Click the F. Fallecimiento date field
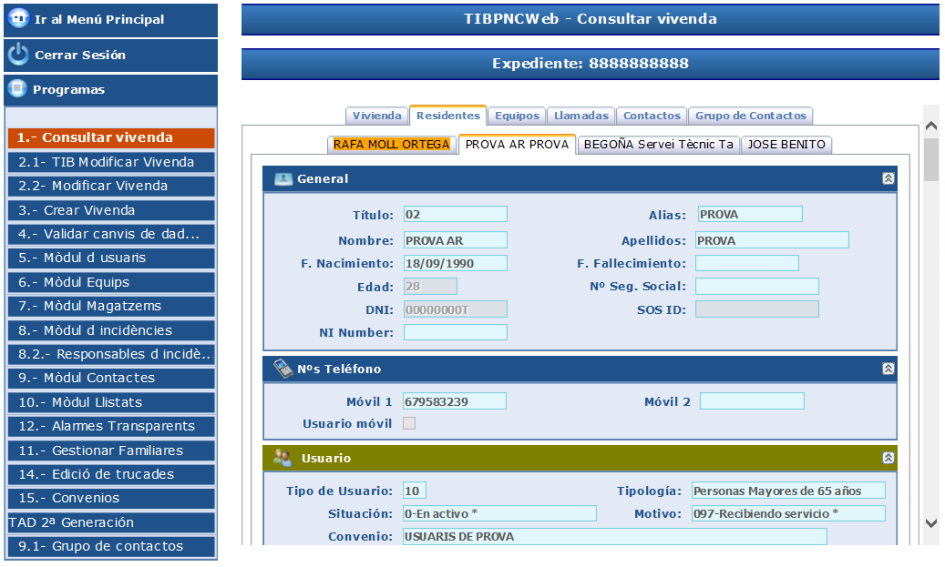The height and width of the screenshot is (567, 945). [x=746, y=263]
